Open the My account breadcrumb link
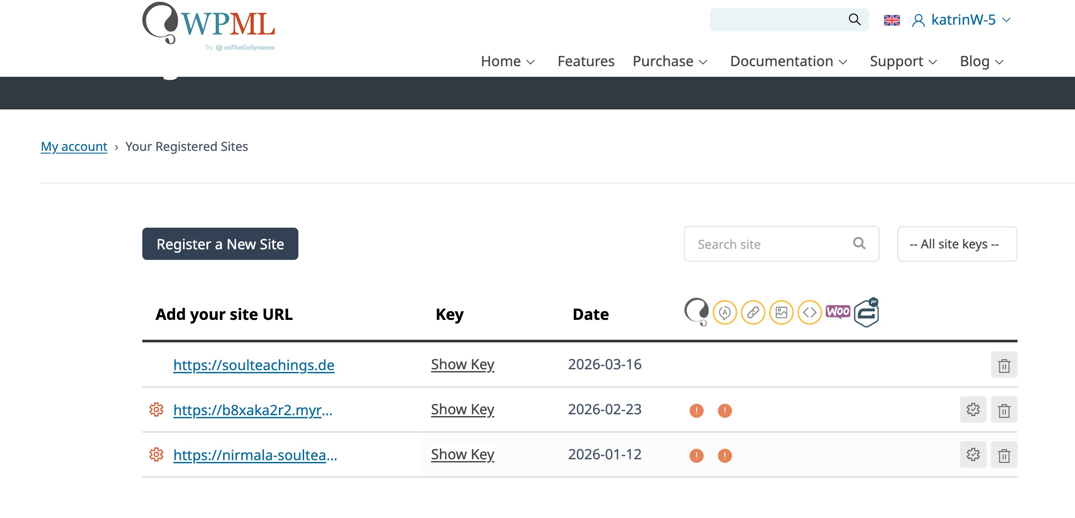The width and height of the screenshot is (1075, 518). (x=74, y=146)
